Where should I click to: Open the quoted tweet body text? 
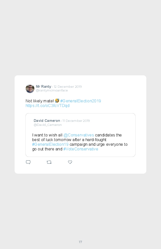point(80,142)
